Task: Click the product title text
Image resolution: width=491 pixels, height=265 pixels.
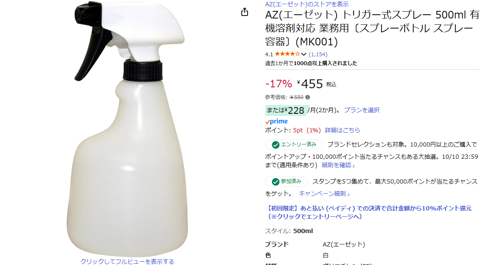Action: click(x=372, y=28)
